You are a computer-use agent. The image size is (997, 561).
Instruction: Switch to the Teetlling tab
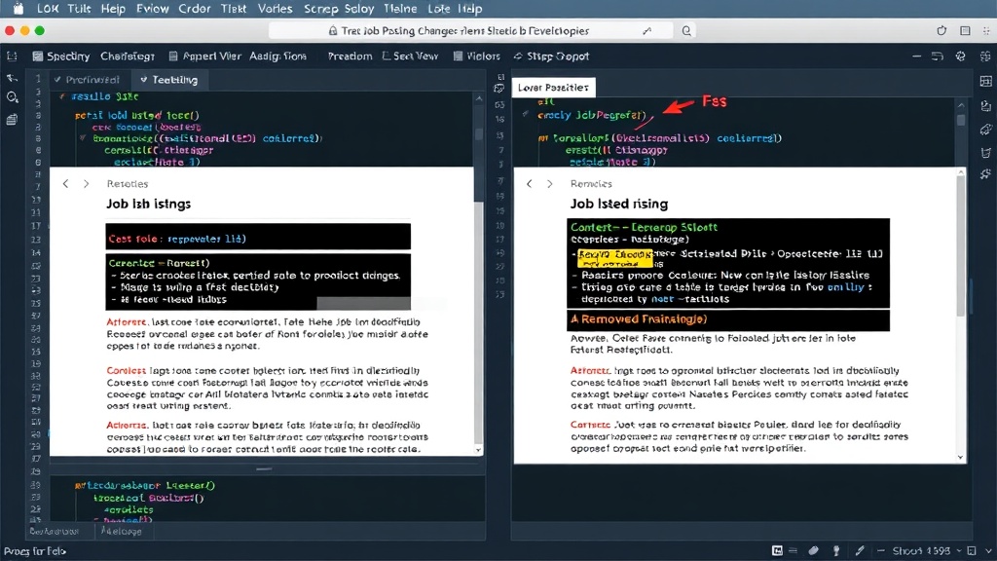(x=169, y=80)
